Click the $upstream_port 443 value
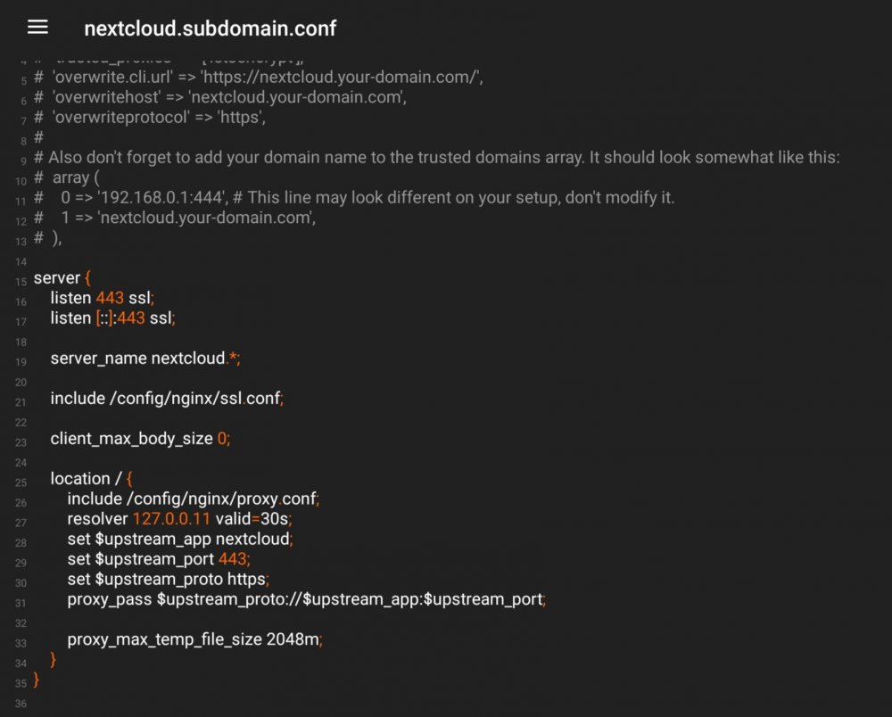The height and width of the screenshot is (717, 892). click(233, 559)
